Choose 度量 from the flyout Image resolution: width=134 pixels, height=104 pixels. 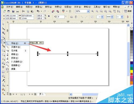pyautogui.click(x=18, y=69)
